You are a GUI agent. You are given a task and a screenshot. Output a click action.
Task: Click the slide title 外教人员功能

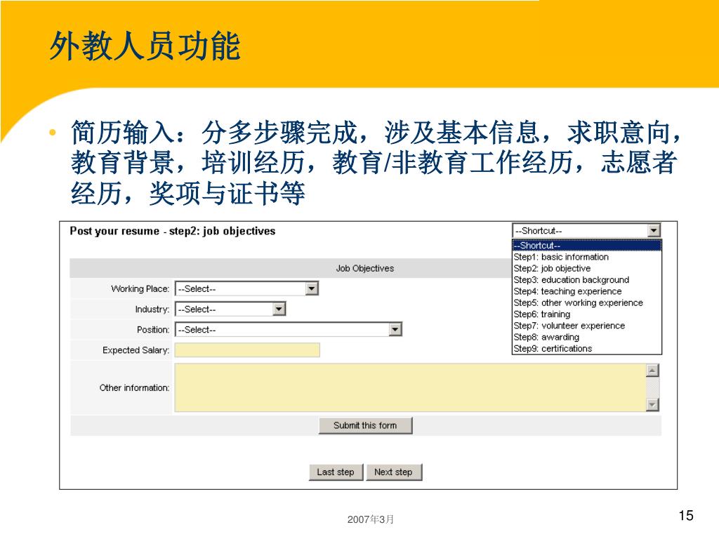coord(145,46)
